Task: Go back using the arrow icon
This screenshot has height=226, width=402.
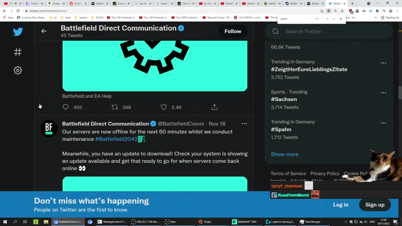Action: coord(44,31)
